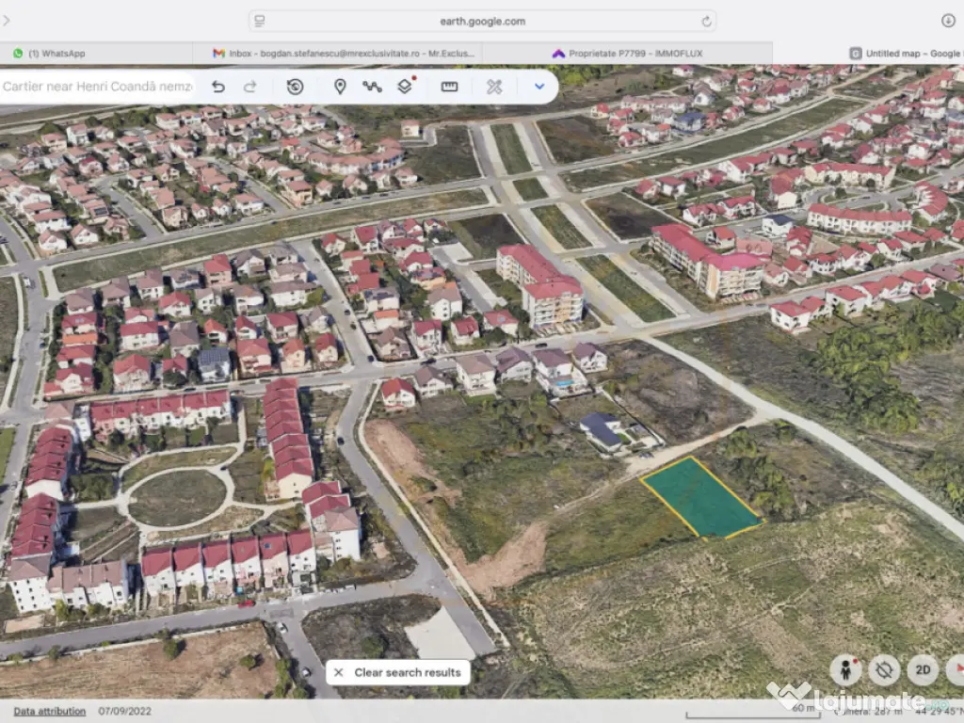Select the draw path or polygon tool
Screen dimensions: 964x723
click(x=372, y=87)
